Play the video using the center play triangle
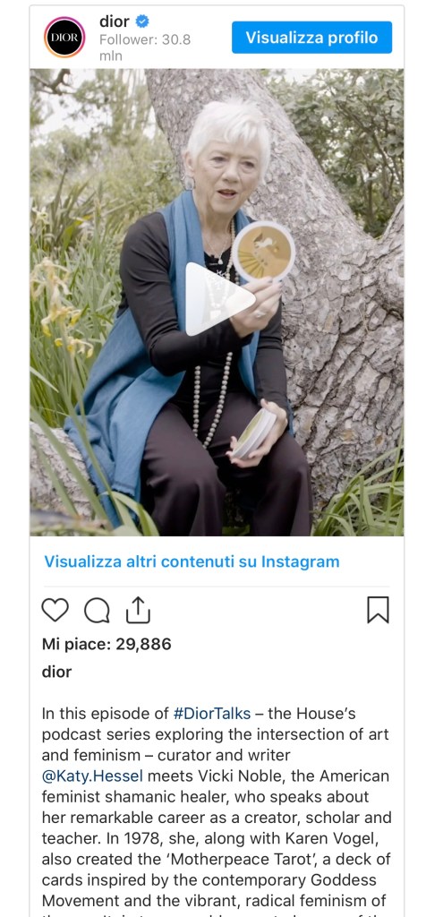This screenshot has height=917, width=443. [219, 298]
